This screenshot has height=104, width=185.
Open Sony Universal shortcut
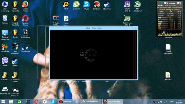click(15, 49)
